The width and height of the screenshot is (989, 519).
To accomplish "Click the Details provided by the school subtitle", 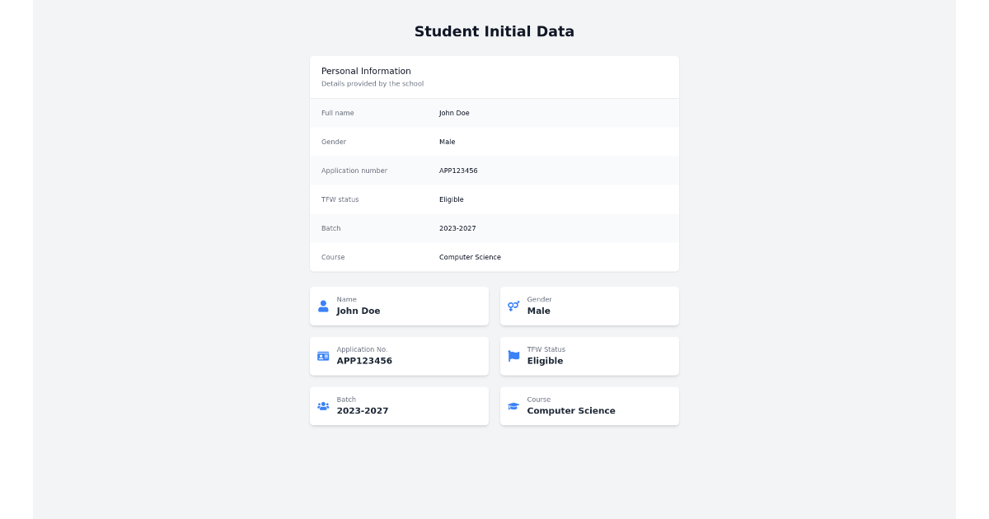I will 373,83.
